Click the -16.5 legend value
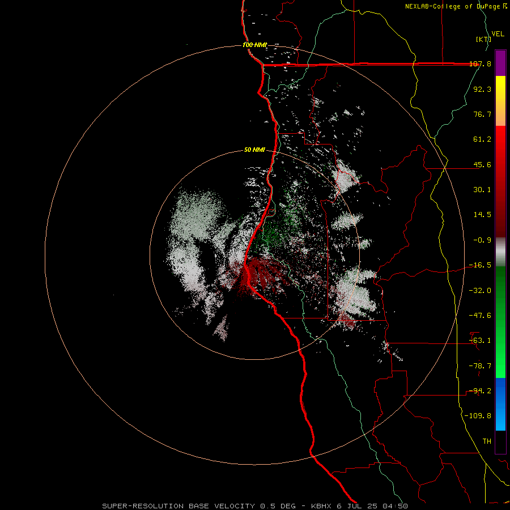Image resolution: width=510 pixels, height=510 pixels. (x=480, y=265)
